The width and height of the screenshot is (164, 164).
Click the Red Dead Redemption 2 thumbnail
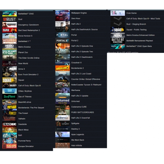coord(10,30)
